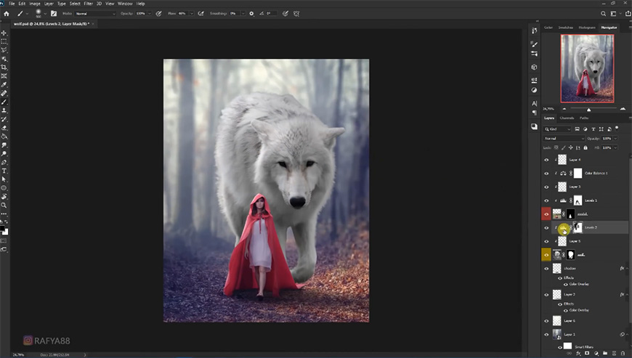Open the Image menu
Image resolution: width=632 pixels, height=358 pixels.
[x=35, y=4]
